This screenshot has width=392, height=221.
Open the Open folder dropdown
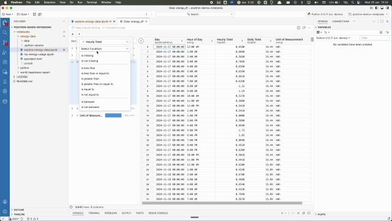tap(23, 14)
